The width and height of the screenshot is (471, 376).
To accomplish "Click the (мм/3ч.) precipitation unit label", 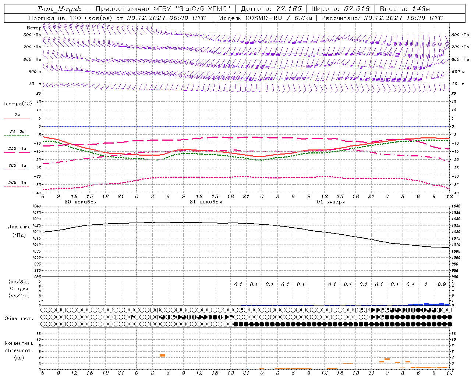I will tap(19, 282).
